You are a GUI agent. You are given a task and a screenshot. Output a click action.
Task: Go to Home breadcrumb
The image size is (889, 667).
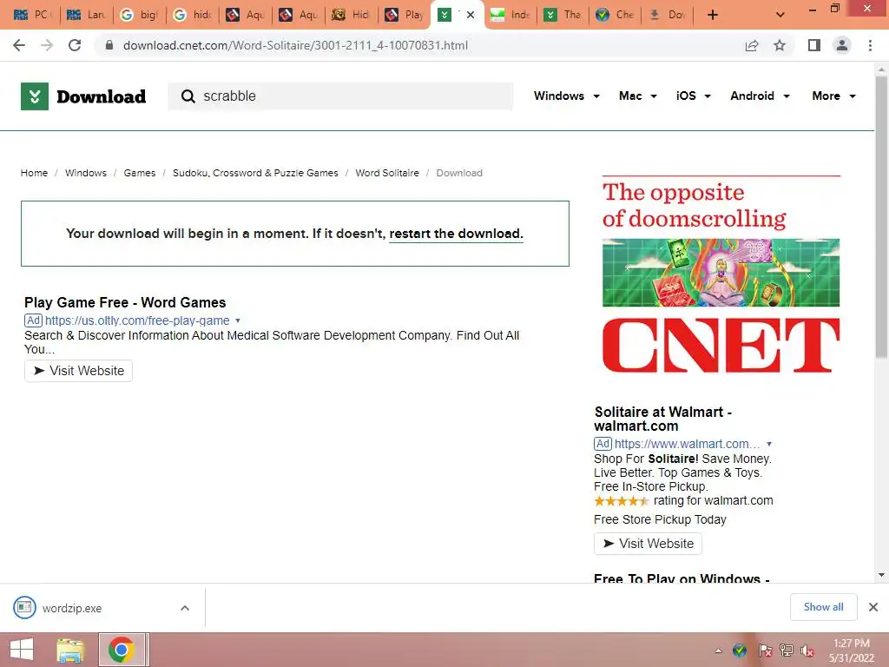click(x=34, y=173)
